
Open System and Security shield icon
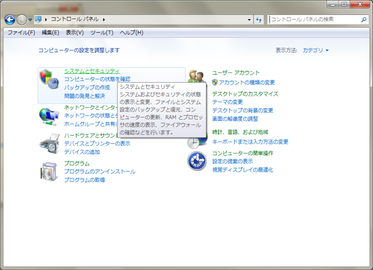[49, 79]
